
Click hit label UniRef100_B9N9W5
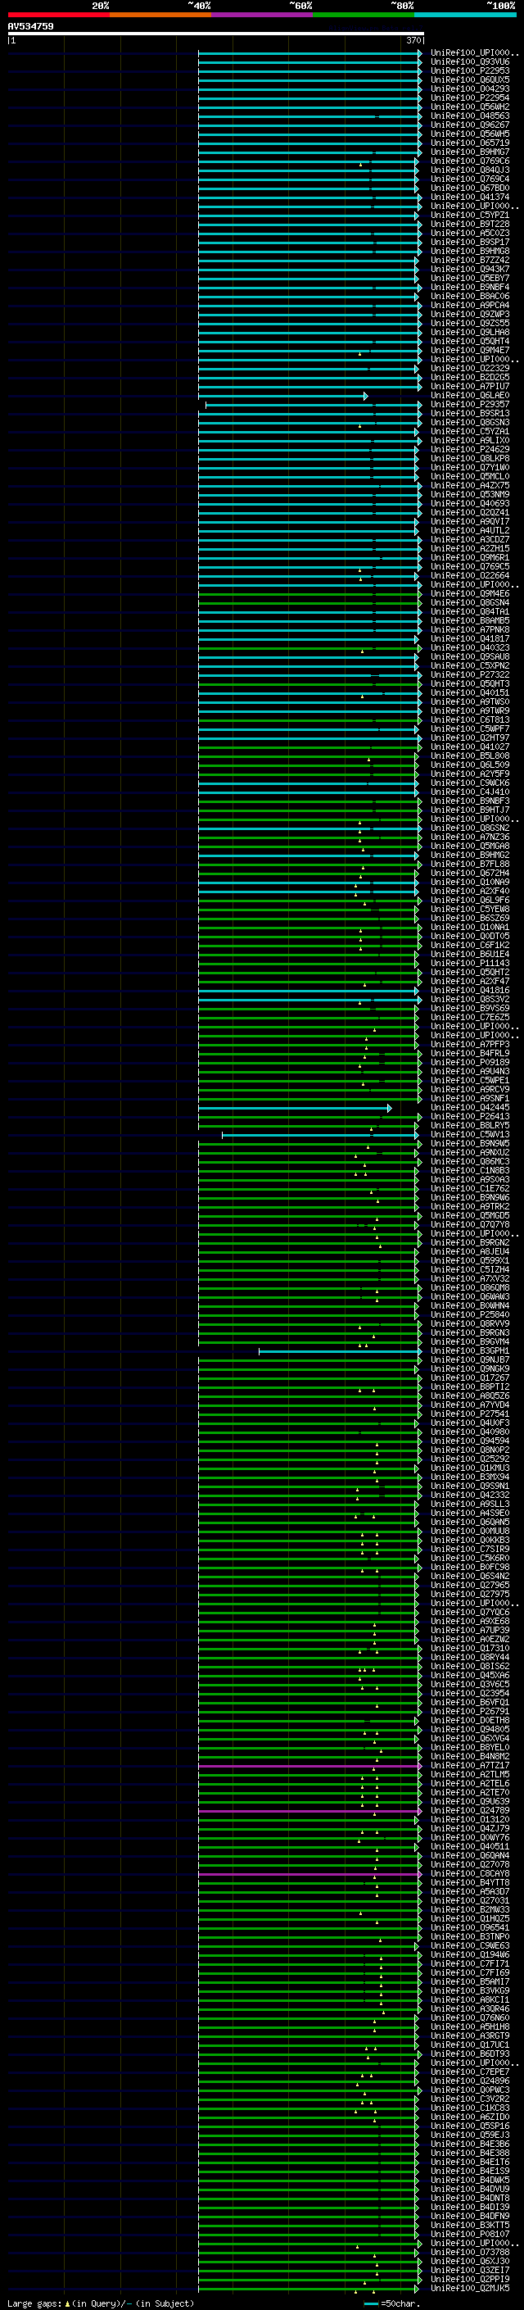tap(470, 1143)
